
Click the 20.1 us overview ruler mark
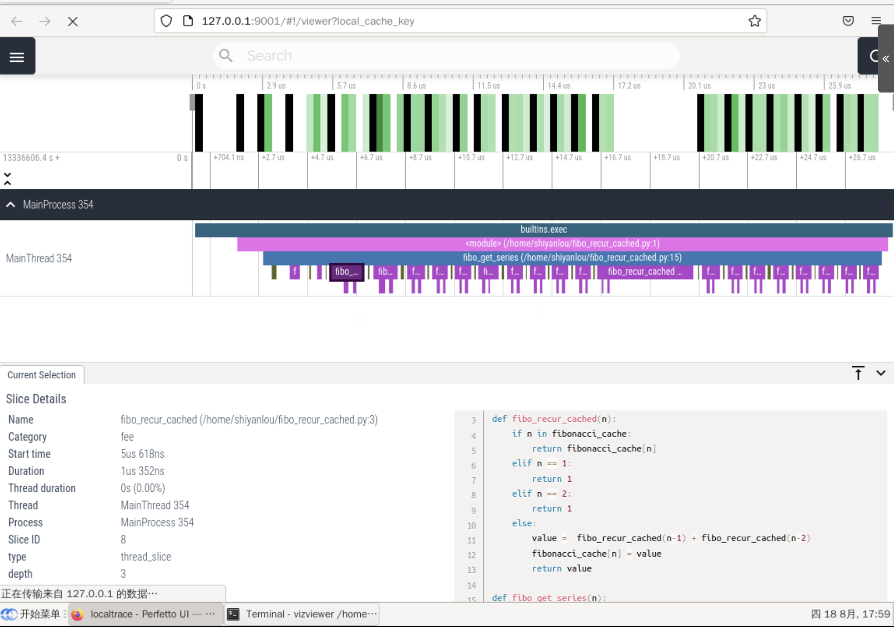pyautogui.click(x=699, y=86)
